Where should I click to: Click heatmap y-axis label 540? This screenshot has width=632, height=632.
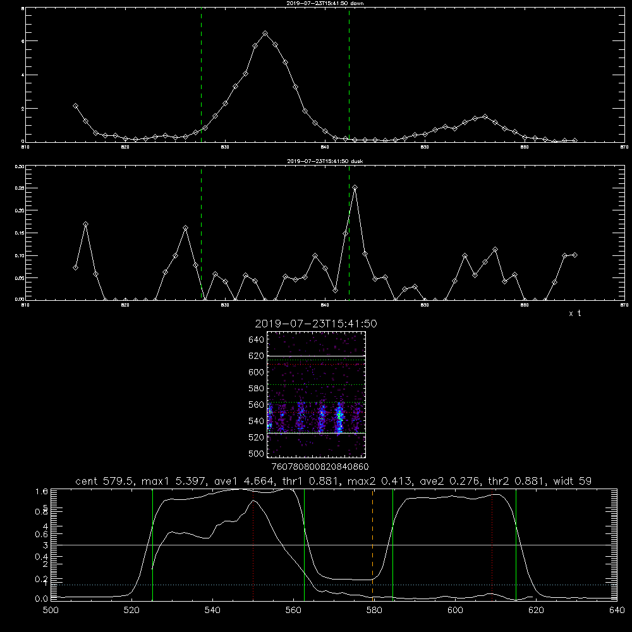click(x=257, y=421)
